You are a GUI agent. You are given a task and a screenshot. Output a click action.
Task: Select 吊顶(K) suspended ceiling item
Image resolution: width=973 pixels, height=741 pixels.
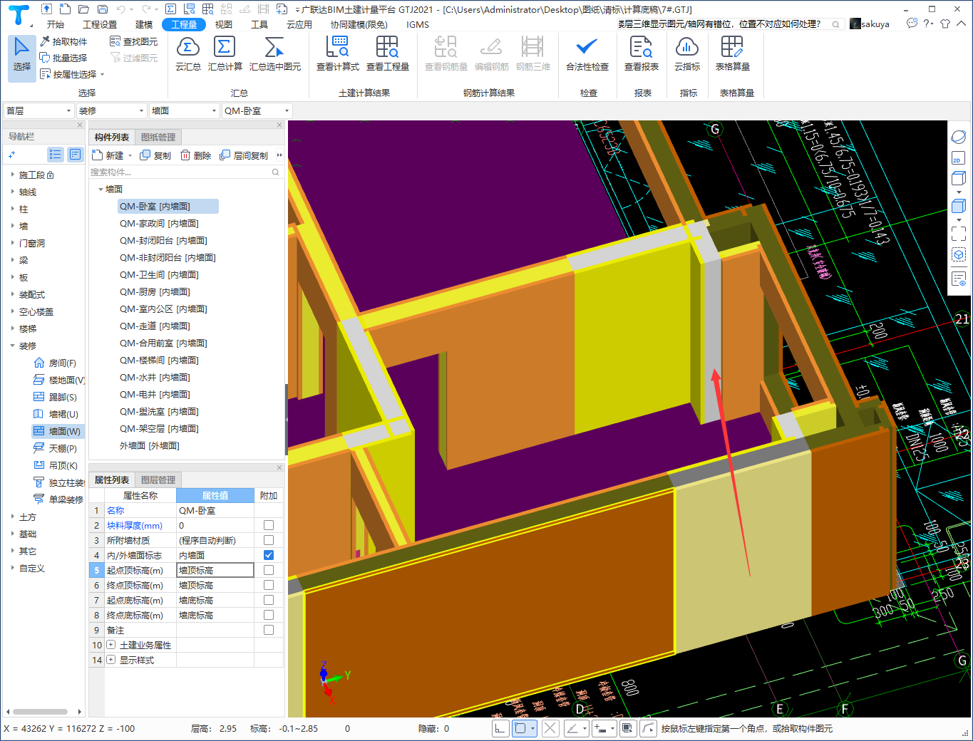pos(55,465)
